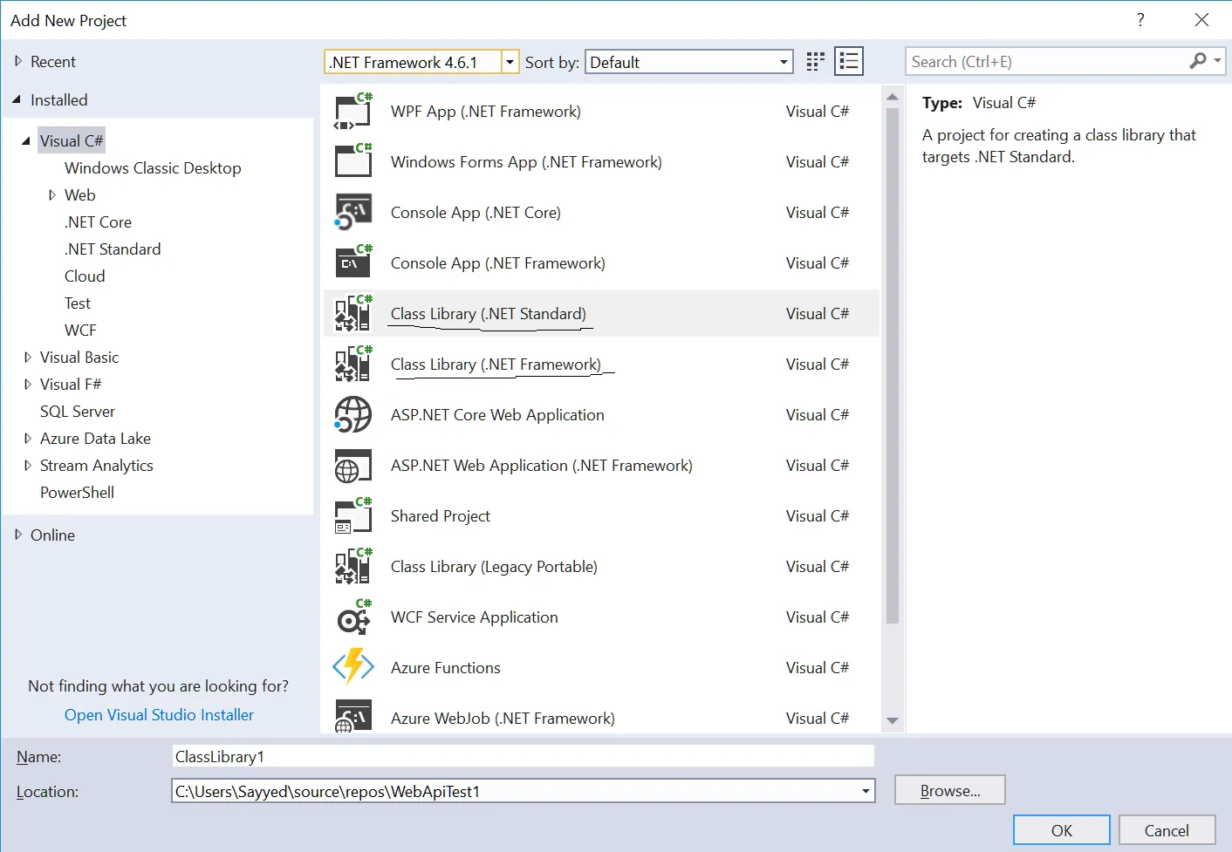This screenshot has width=1232, height=852.
Task: Open the dialog help question mark
Action: click(1140, 20)
